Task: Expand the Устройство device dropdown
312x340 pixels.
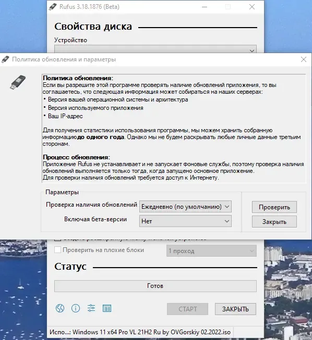Action: [155, 49]
